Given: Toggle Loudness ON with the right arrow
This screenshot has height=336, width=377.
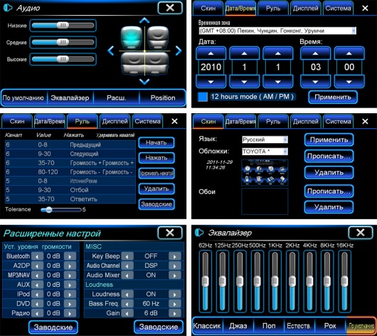Looking at the screenshot, I should 175,294.
